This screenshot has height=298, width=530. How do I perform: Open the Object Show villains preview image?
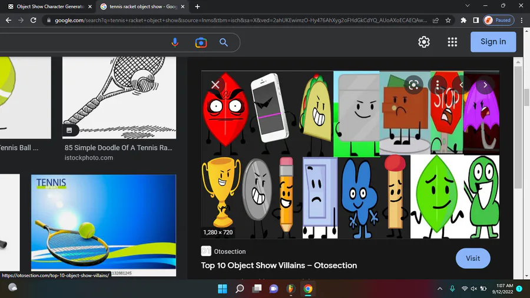click(x=350, y=155)
